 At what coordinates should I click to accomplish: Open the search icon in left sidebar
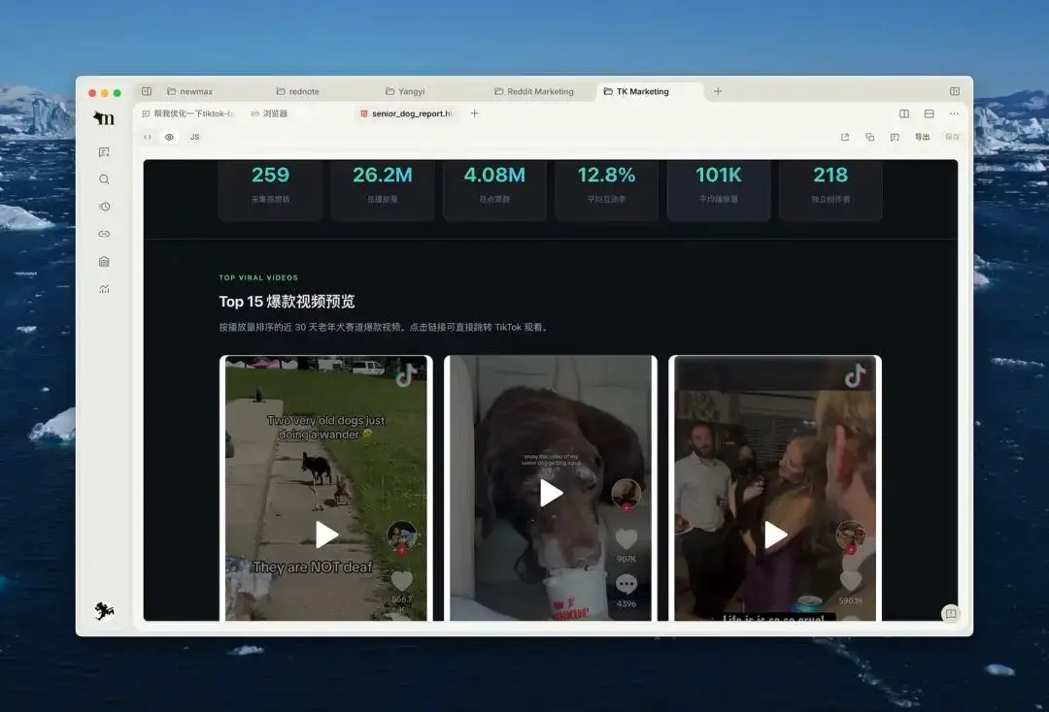point(104,179)
